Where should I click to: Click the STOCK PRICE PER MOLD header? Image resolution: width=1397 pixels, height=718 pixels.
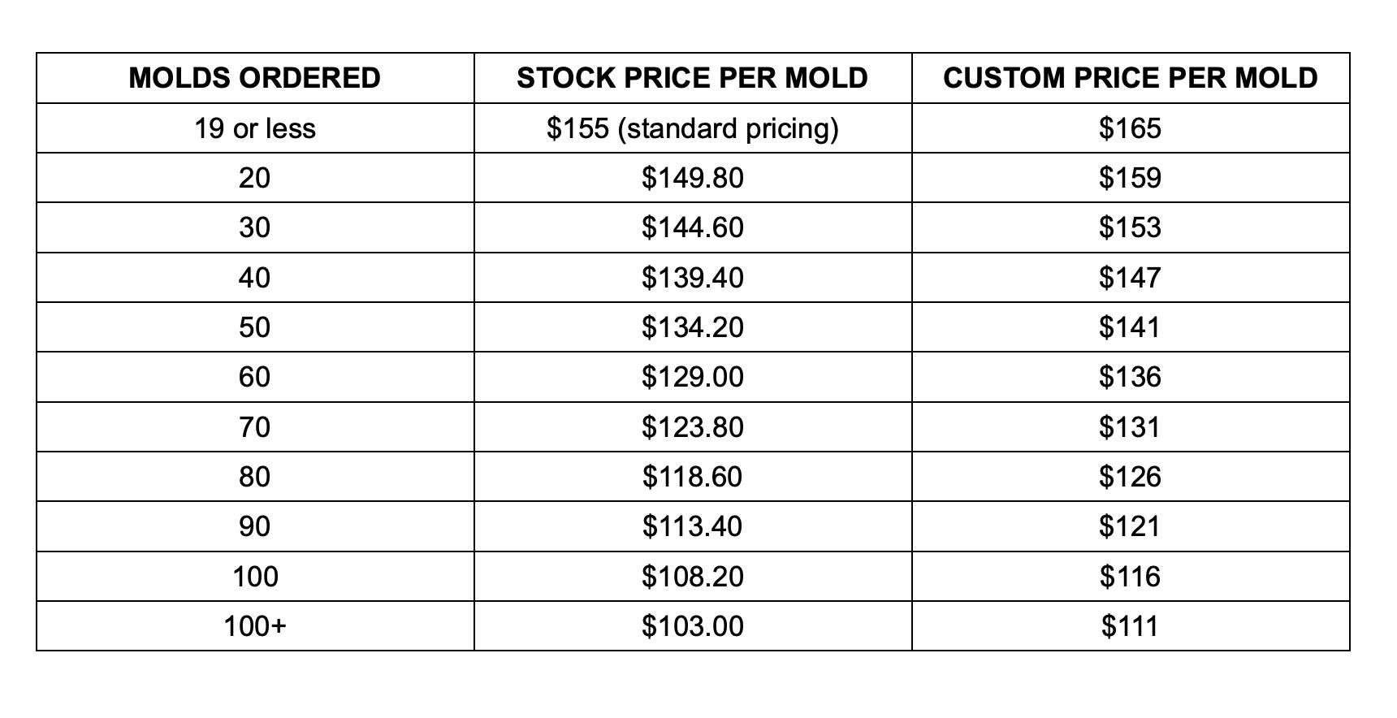(x=693, y=78)
